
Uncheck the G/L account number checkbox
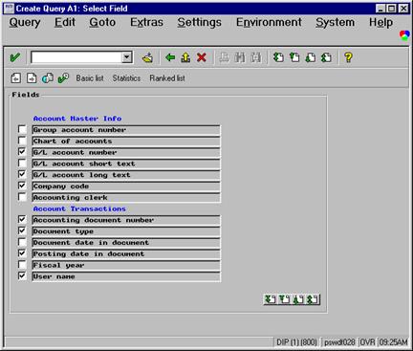tap(22, 152)
